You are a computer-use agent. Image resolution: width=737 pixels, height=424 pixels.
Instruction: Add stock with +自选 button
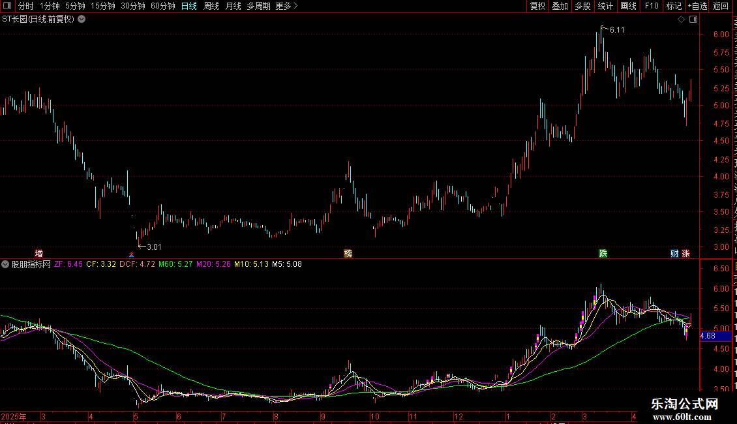pyautogui.click(x=697, y=6)
